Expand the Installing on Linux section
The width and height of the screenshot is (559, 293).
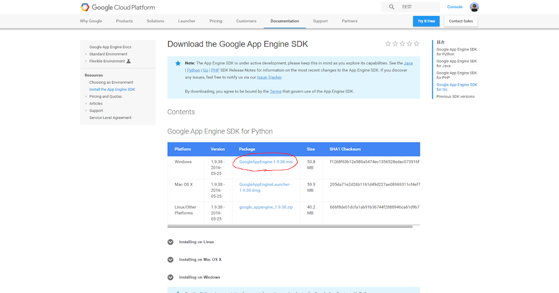click(170, 242)
